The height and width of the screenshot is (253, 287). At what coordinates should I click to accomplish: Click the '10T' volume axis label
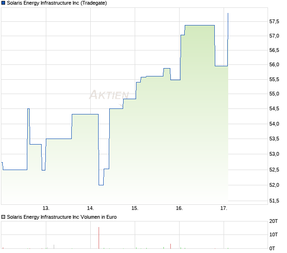pos(274,234)
